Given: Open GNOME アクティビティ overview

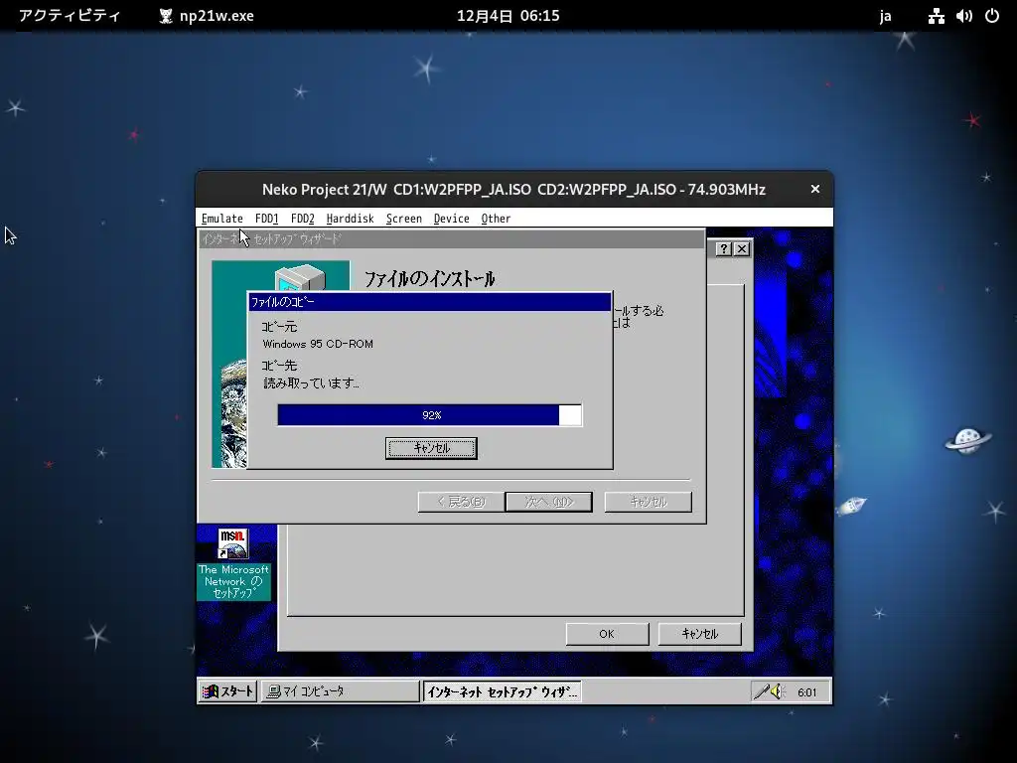Looking at the screenshot, I should 70,16.
